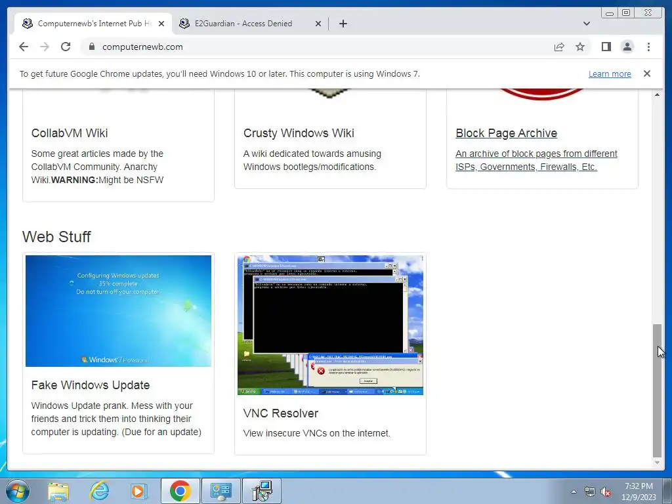
Task: View site security lock info
Action: (92, 47)
